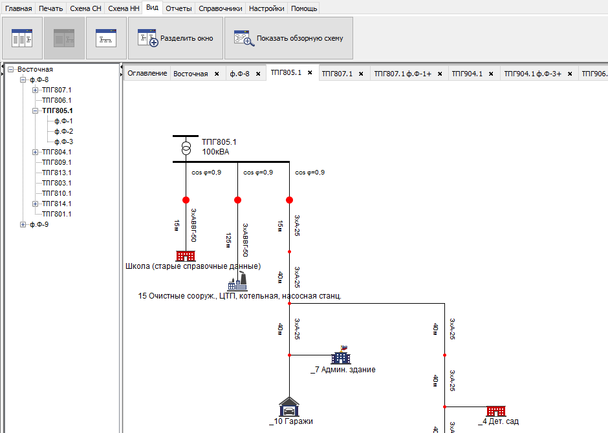Image resolution: width=608 pixels, height=433 pixels.
Task: Collapse the ТПГ805.1 tree node
Action: click(x=36, y=111)
